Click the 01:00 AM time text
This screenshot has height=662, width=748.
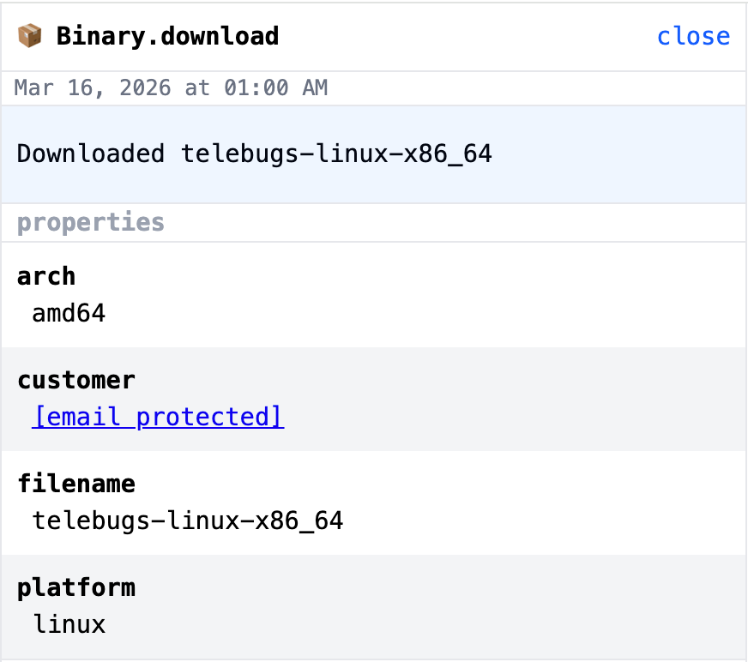(x=275, y=88)
